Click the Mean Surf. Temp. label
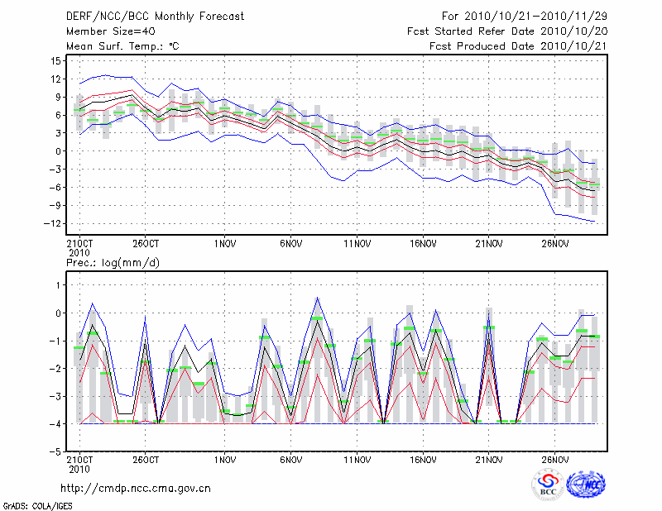This screenshot has height=511, width=662. pyautogui.click(x=122, y=47)
